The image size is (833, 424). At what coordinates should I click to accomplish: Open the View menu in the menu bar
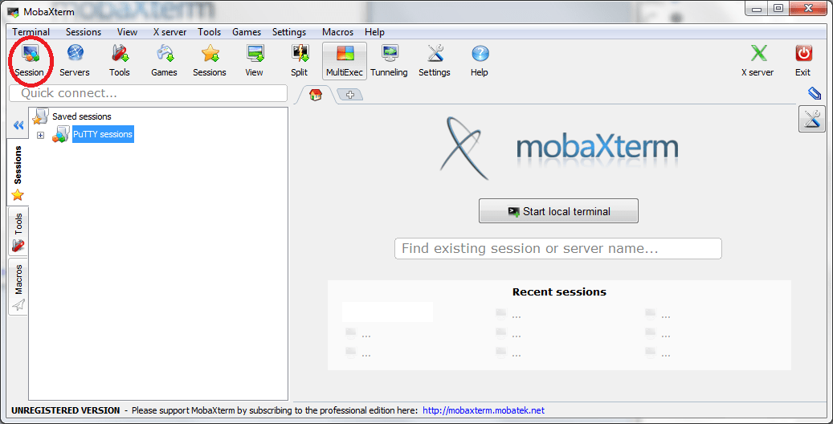[x=127, y=32]
